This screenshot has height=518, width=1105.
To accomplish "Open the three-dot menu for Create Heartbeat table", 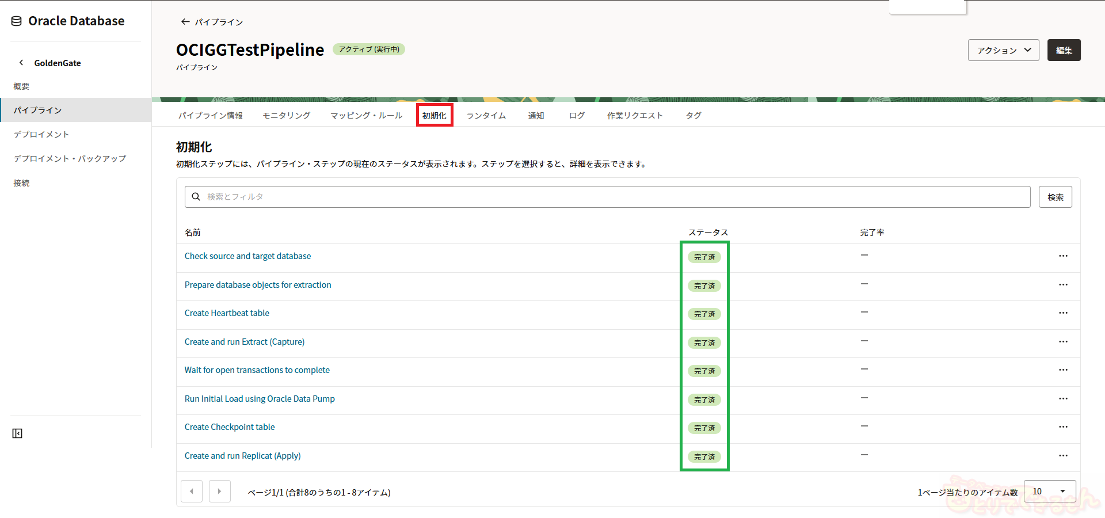I will click(x=1062, y=313).
